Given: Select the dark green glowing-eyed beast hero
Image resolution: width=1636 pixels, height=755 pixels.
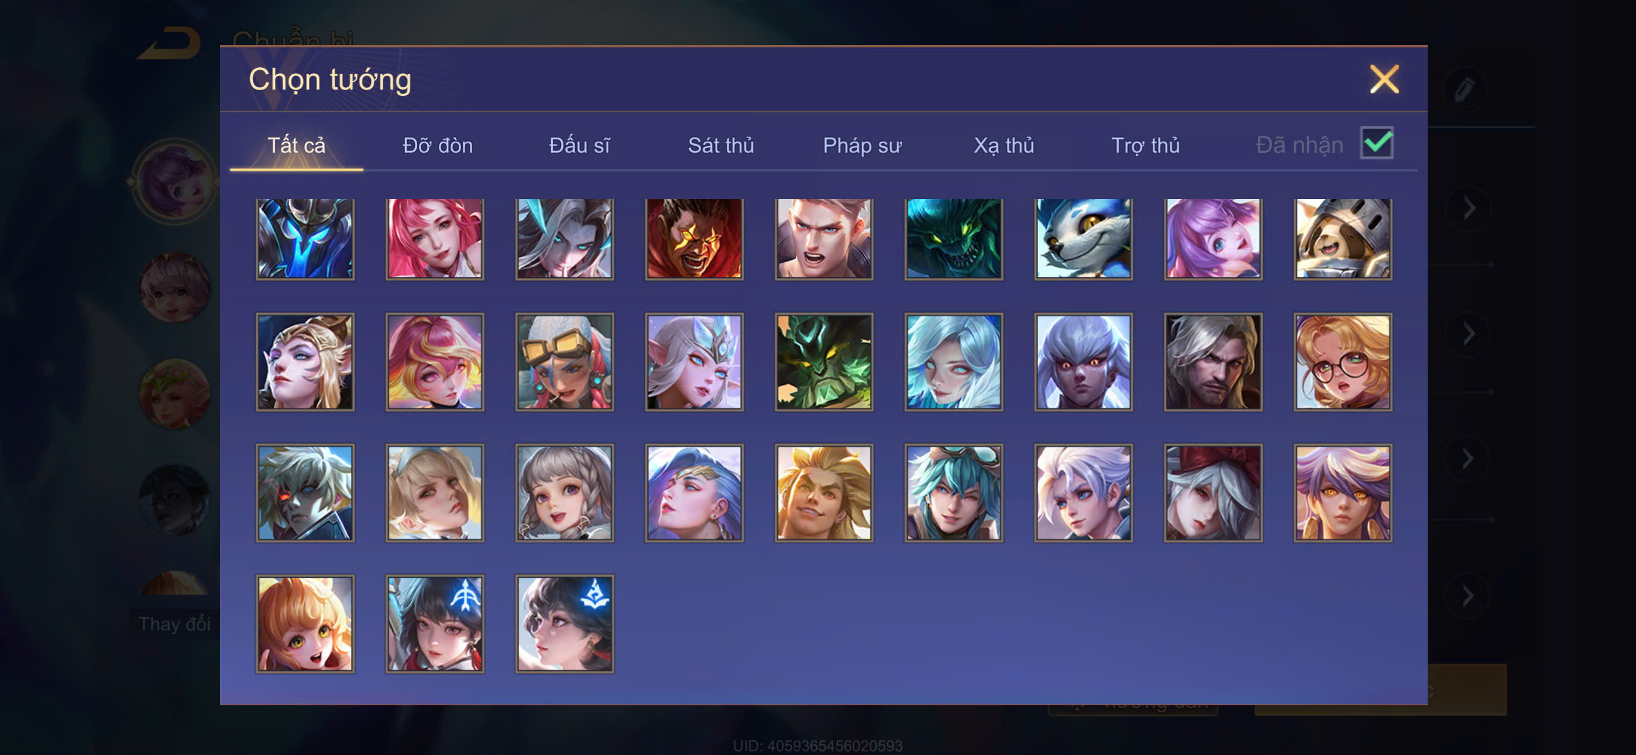Looking at the screenshot, I should click(x=953, y=238).
